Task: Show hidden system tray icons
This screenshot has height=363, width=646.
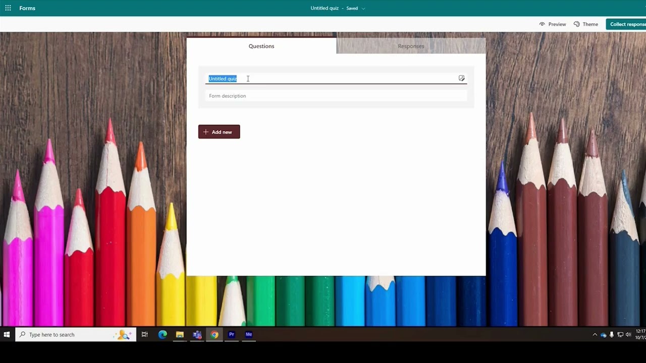Action: point(595,334)
